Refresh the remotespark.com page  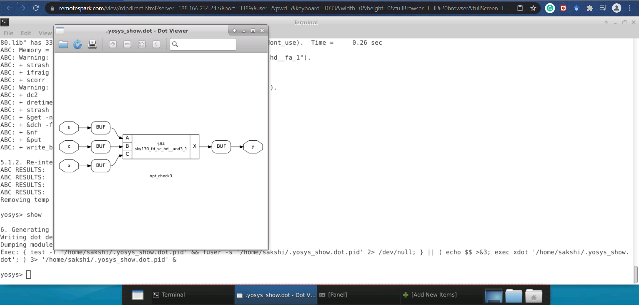[36, 8]
